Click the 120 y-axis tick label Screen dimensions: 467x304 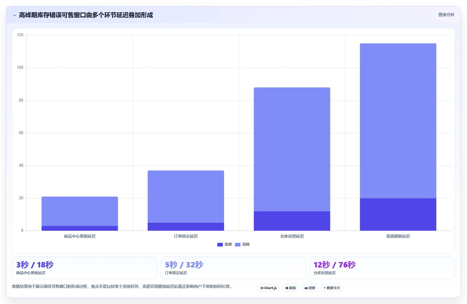20,35
